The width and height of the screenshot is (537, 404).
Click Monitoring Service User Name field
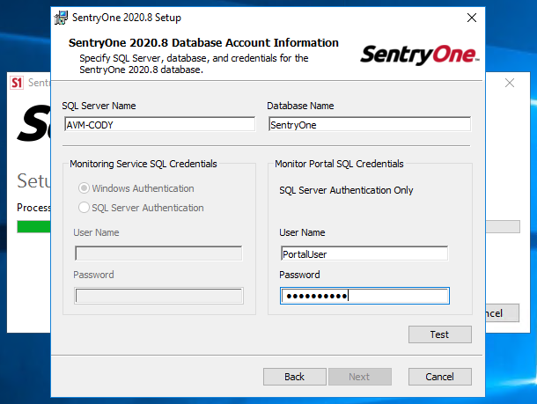158,253
